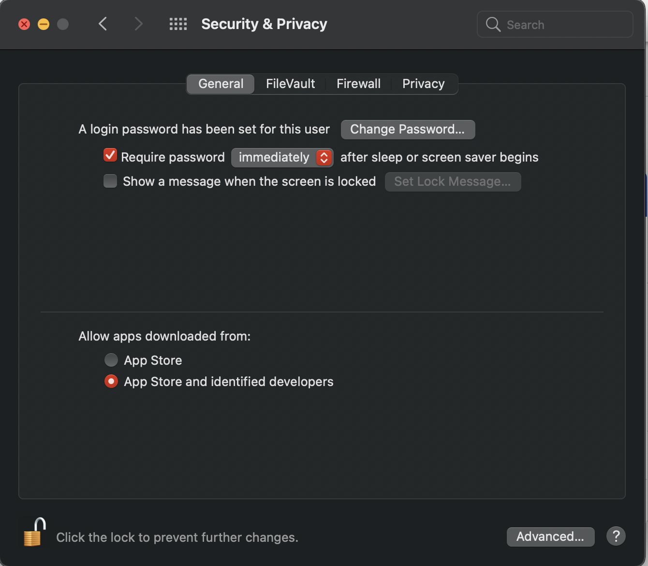The image size is (648, 566).
Task: Open the Firewall tab
Action: tap(358, 84)
